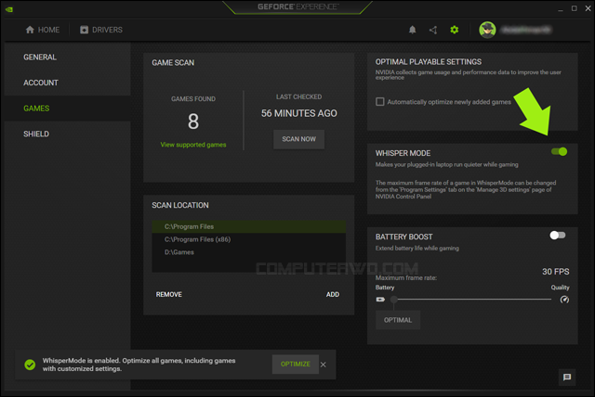Click the maximum frame rate slider handle

(394, 300)
